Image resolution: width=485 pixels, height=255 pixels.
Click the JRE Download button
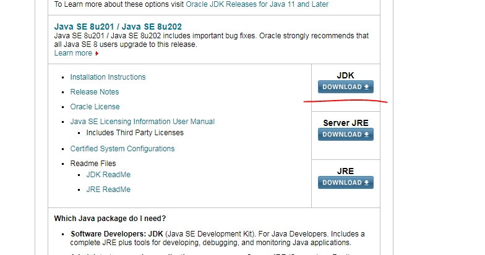tap(345, 183)
